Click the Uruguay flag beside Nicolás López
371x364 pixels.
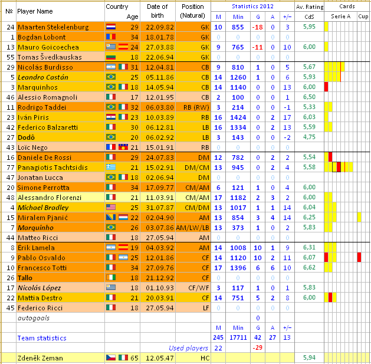(x=111, y=287)
